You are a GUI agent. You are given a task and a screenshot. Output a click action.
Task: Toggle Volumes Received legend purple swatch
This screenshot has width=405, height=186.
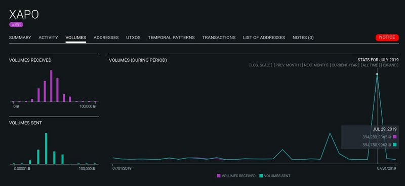click(x=219, y=176)
